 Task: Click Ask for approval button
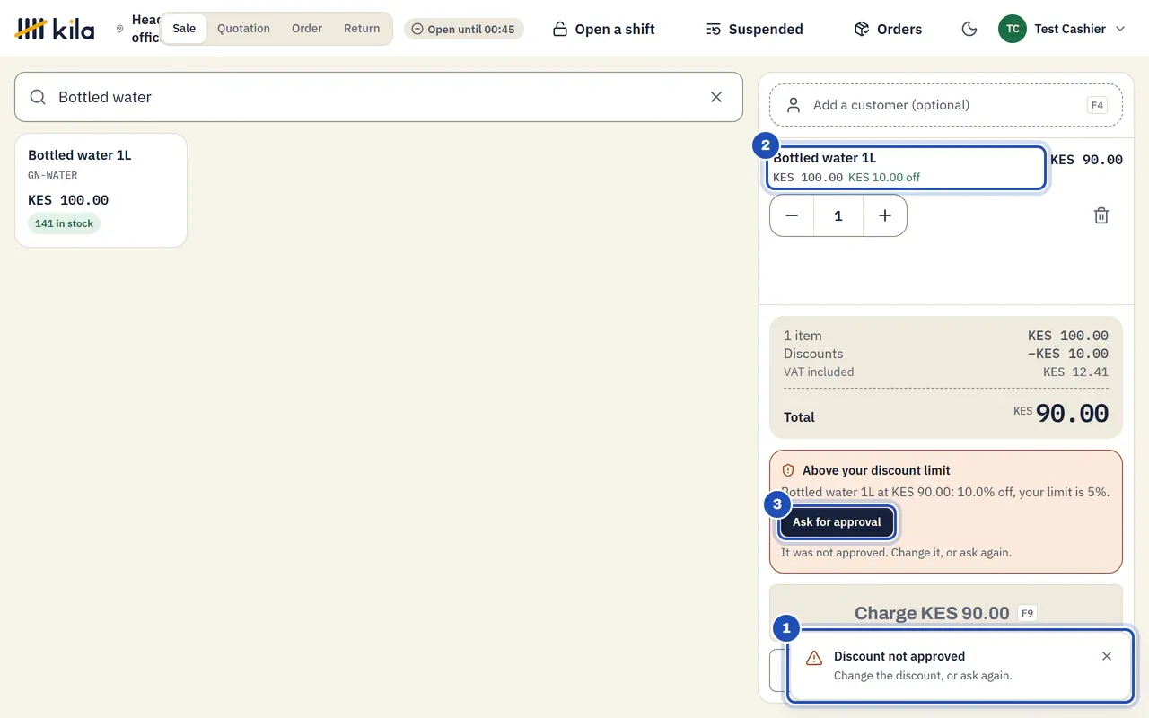click(x=837, y=522)
